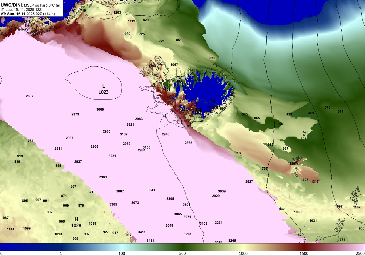Select the valid time line 'VT: Sun. 16.11.2025 02Z'
Screen dimensions: 365x256
click(x=22, y=14)
